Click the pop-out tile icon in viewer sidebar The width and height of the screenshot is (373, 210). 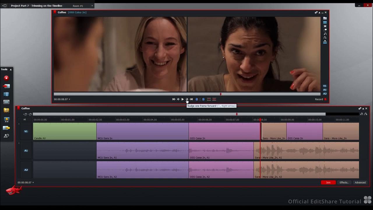click(x=325, y=30)
